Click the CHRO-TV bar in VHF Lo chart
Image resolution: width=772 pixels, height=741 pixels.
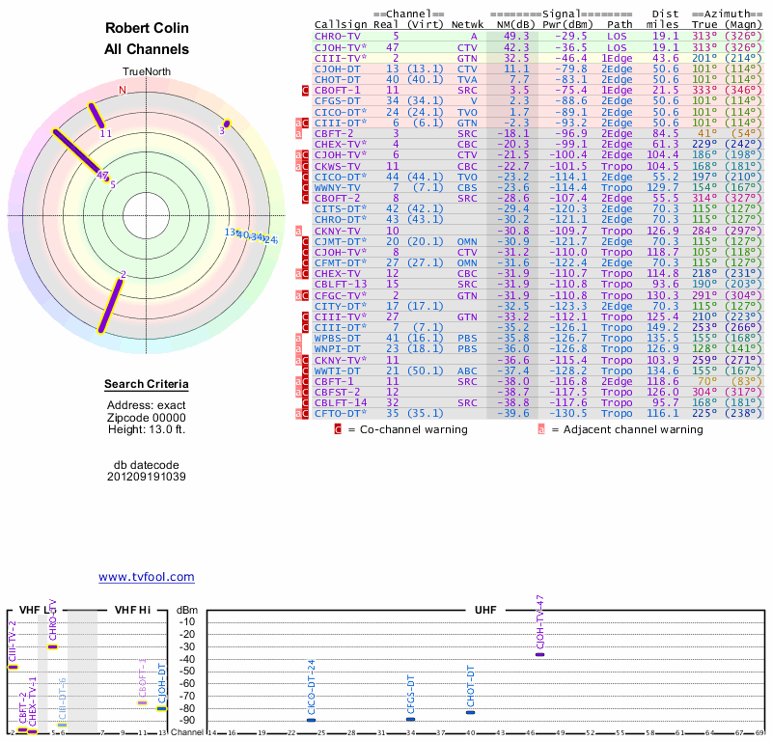(x=52, y=646)
